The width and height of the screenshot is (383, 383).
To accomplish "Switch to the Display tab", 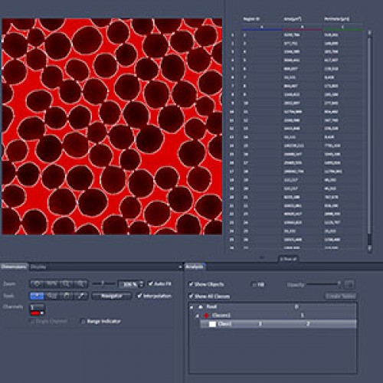I will (x=38, y=267).
